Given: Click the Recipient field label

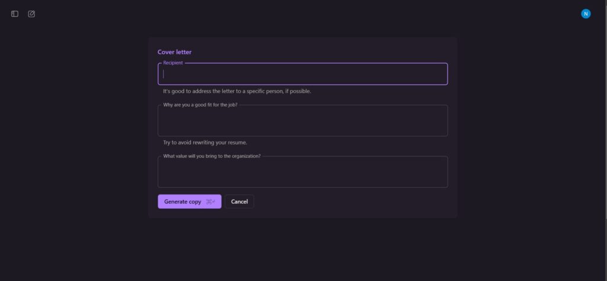Looking at the screenshot, I should (173, 63).
